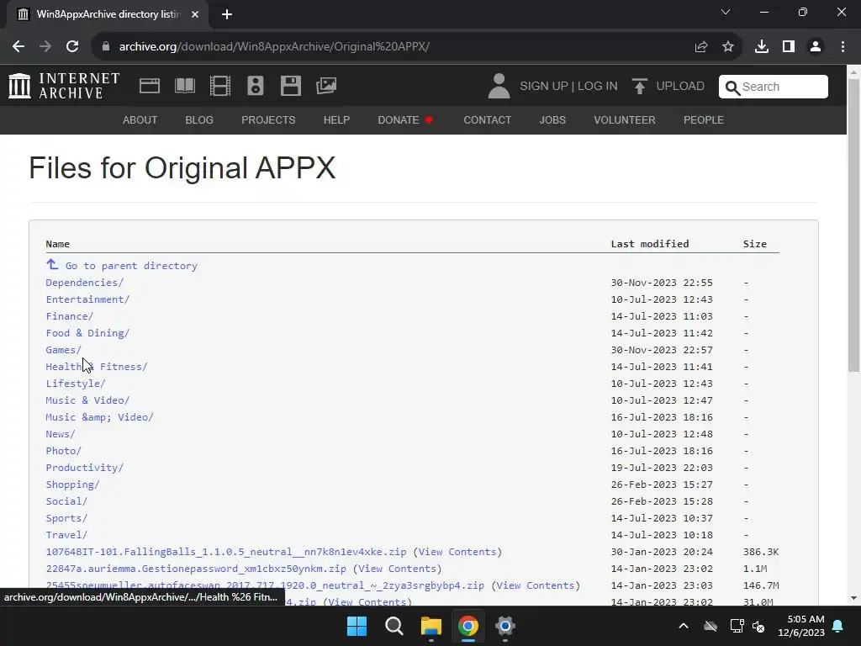View site information lock icon
861x646 pixels.
pos(106,47)
